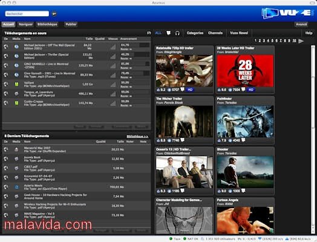This screenshot has width=317, height=242.
Task: Click the green zip icon for Guido-Crepax
Action: (x=16, y=103)
